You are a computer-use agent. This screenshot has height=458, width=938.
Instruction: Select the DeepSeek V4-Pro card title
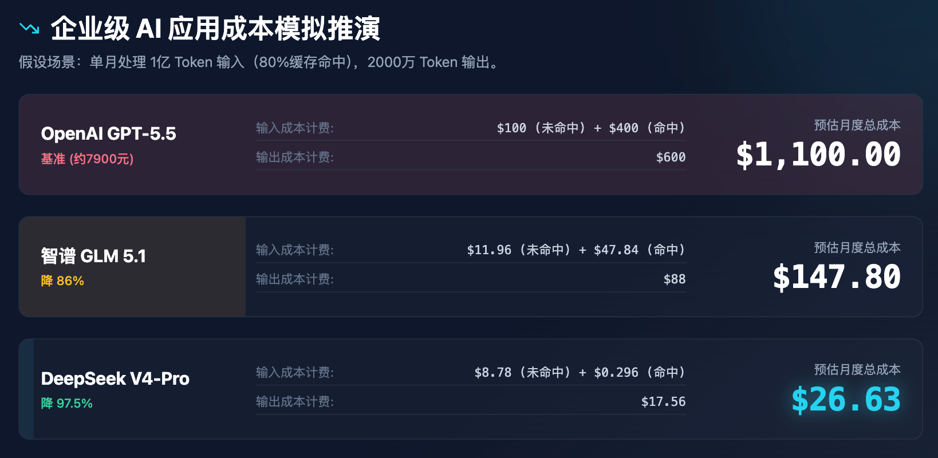coord(115,378)
